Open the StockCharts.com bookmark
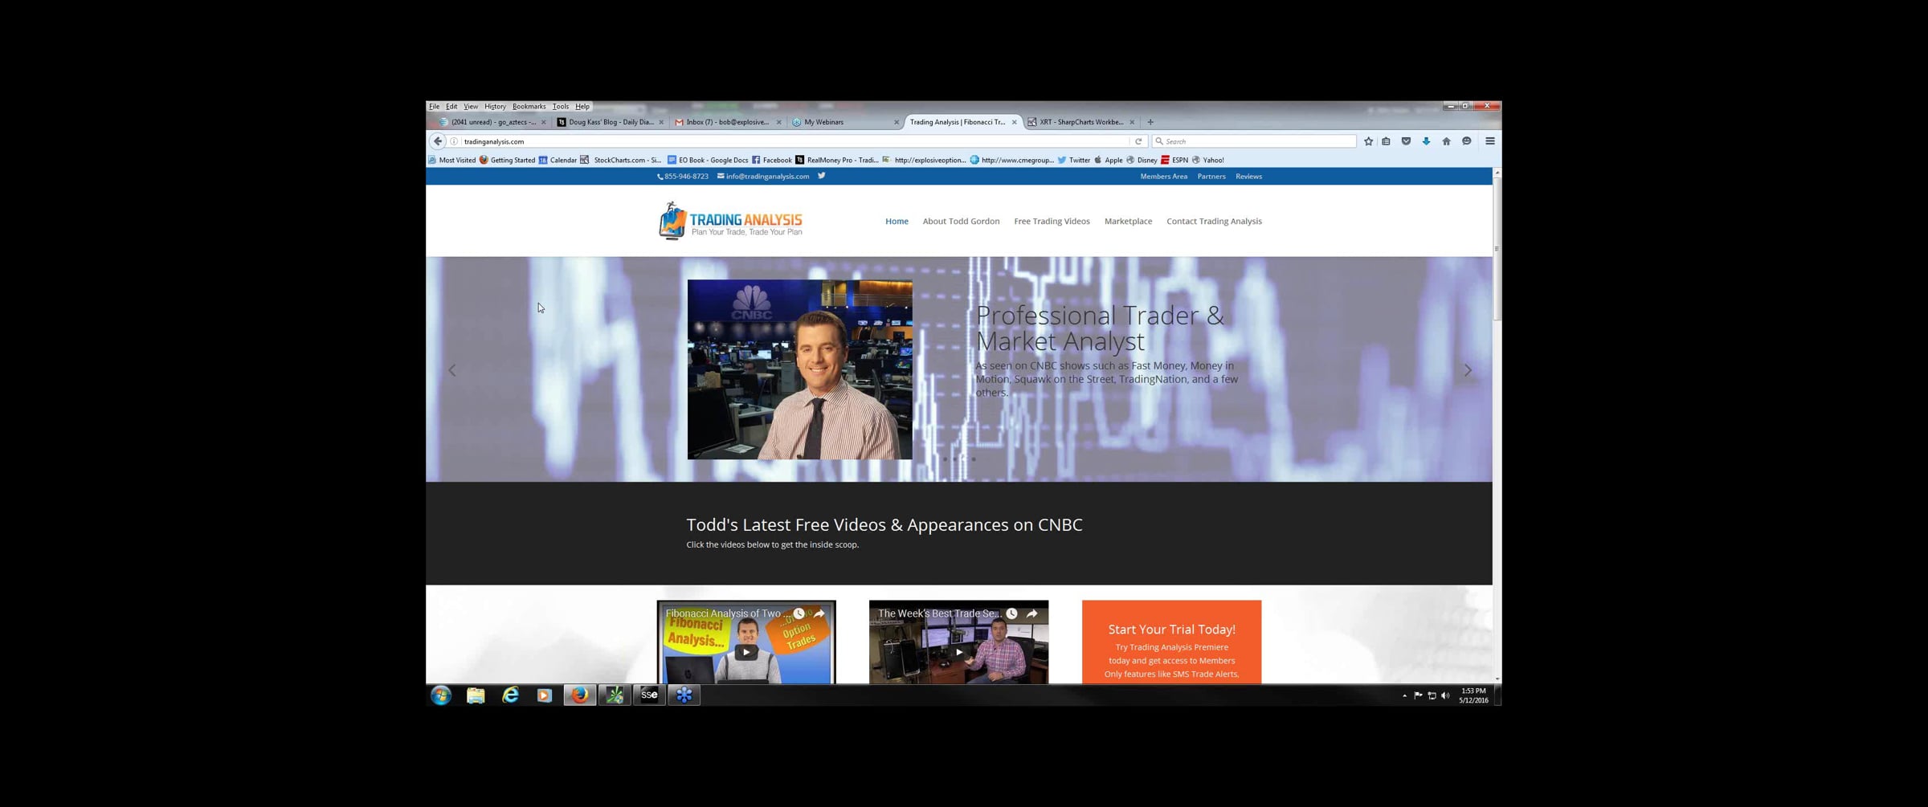Image resolution: width=1928 pixels, height=807 pixels. pos(621,160)
